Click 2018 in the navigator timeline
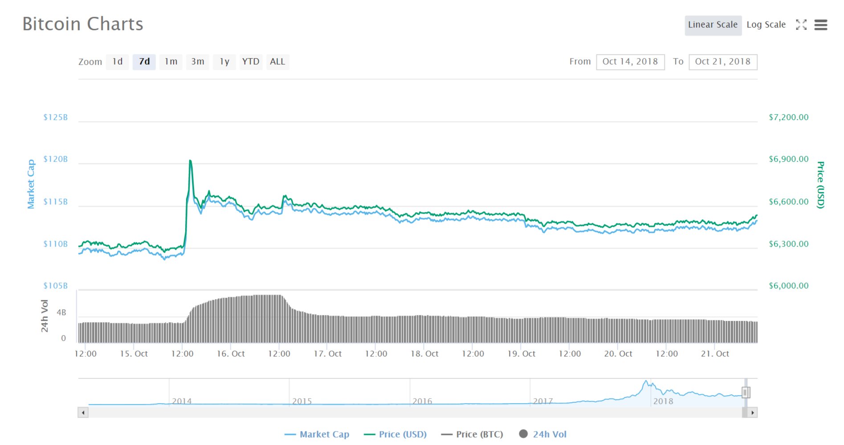The image size is (844, 445). click(663, 401)
